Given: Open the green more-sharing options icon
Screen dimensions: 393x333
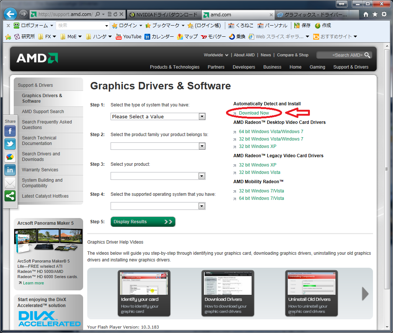Looking at the screenshot, I should point(10,196).
